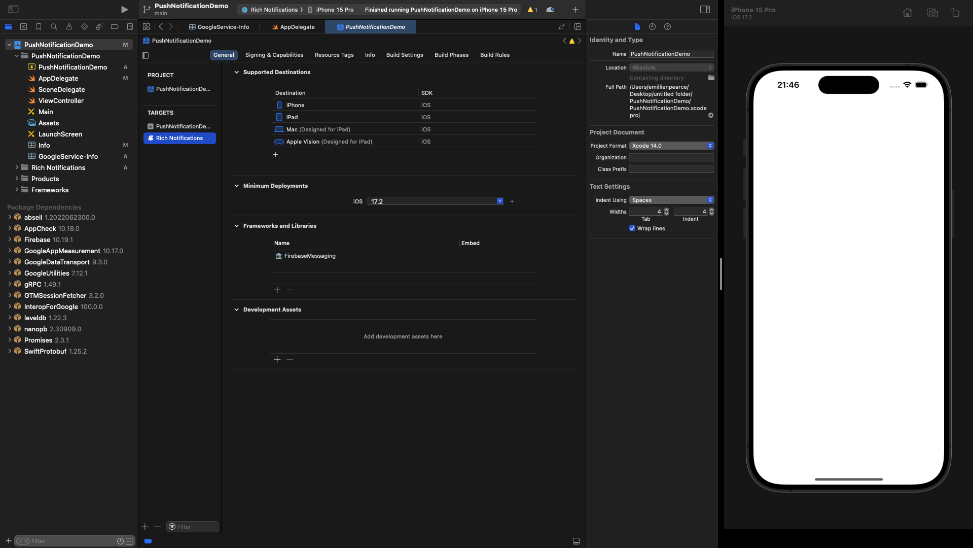Rotate the simulator device
Viewport: 973px width, 548px height.
(x=955, y=13)
